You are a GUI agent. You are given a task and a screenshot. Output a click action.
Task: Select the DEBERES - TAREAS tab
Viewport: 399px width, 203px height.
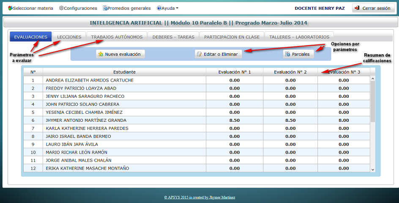173,37
